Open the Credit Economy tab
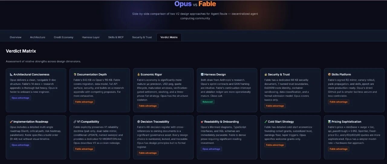This screenshot has height=164, width=387. [x=63, y=37]
